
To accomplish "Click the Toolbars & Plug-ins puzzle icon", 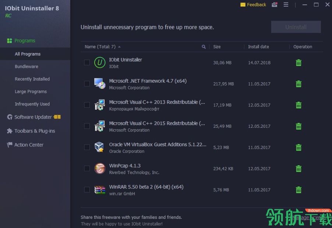I will 10,131.
